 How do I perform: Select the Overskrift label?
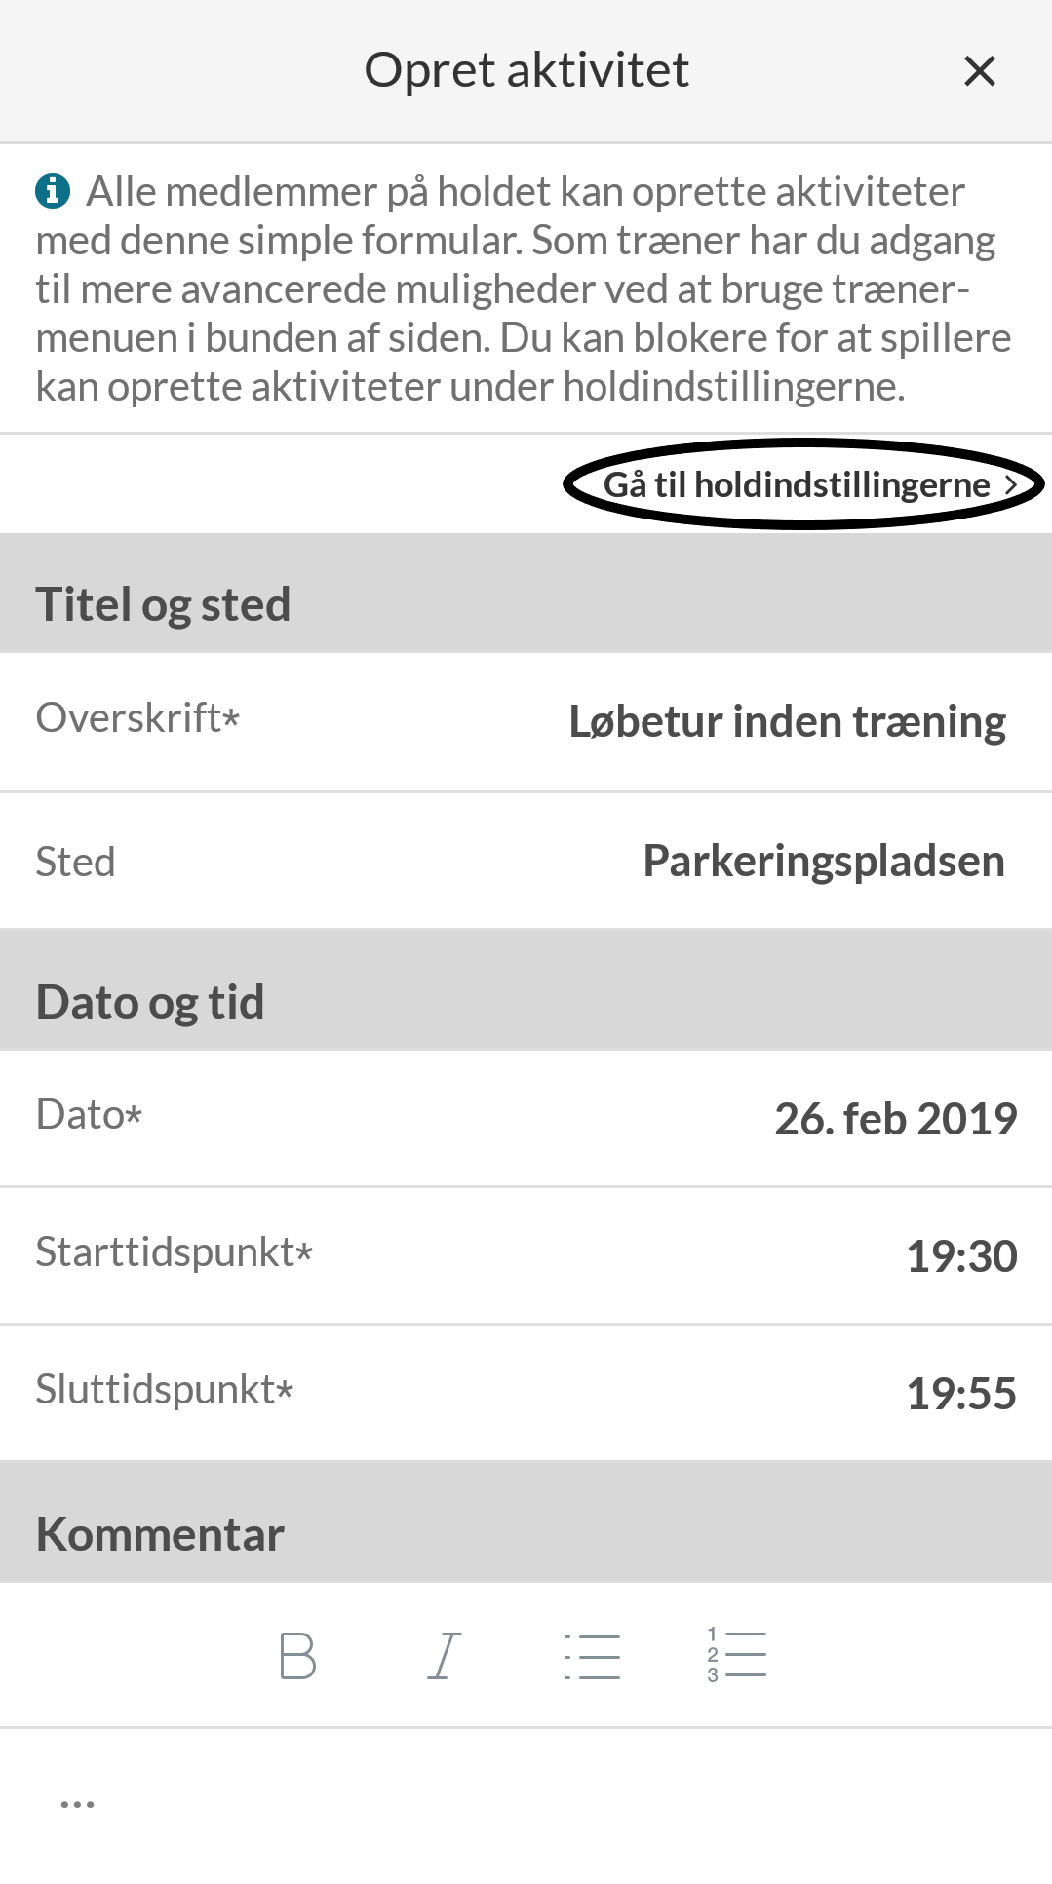tap(137, 718)
